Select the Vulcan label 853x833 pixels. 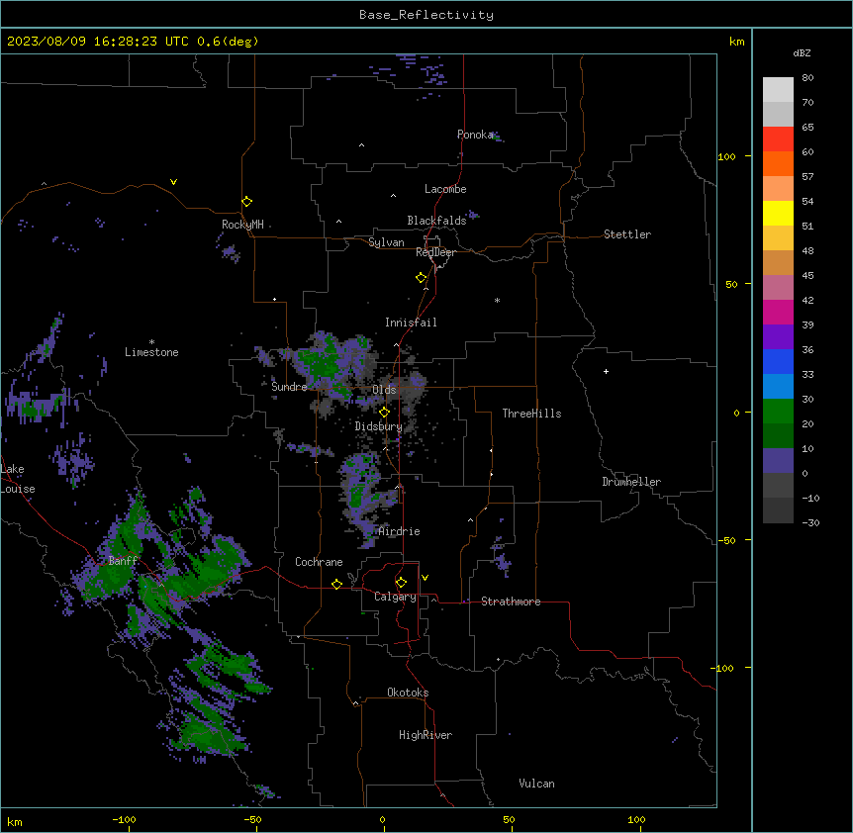[x=536, y=784]
